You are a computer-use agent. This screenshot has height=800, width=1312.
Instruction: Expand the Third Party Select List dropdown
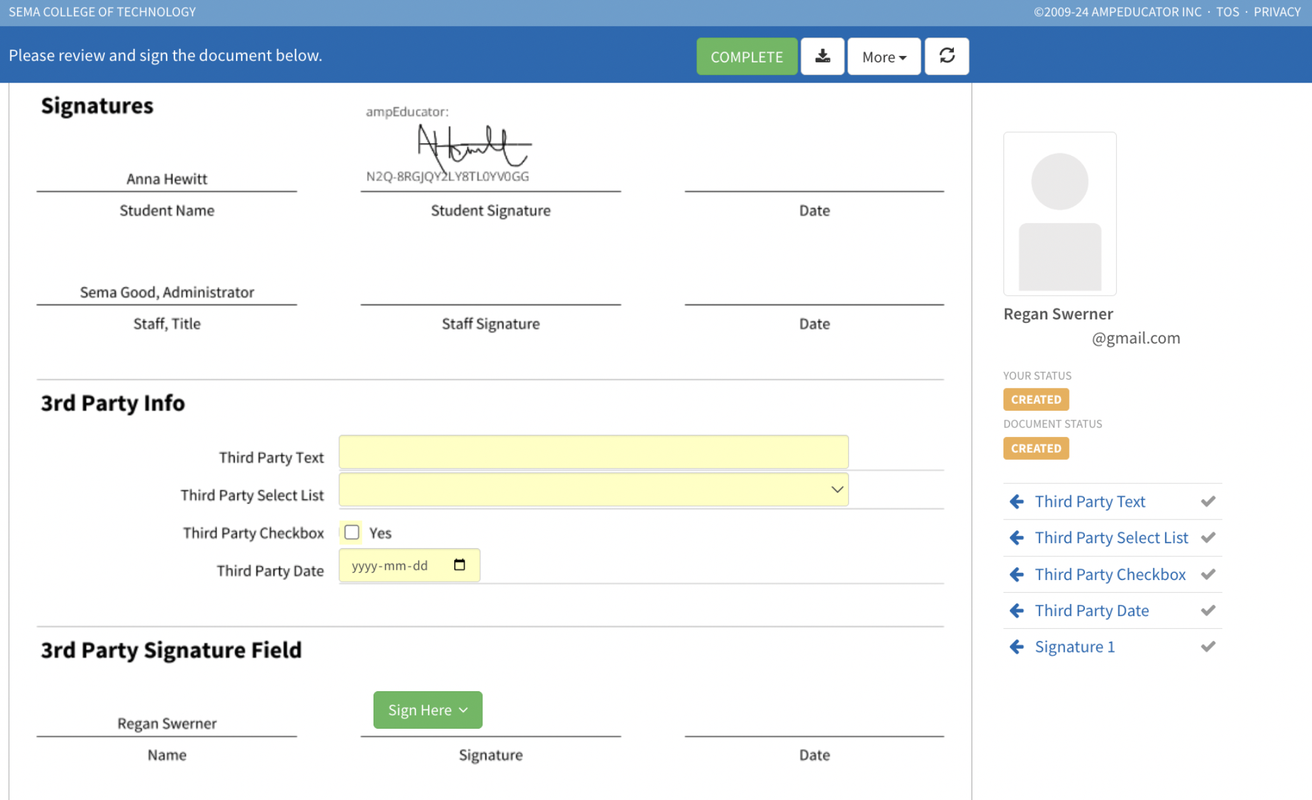coord(593,490)
